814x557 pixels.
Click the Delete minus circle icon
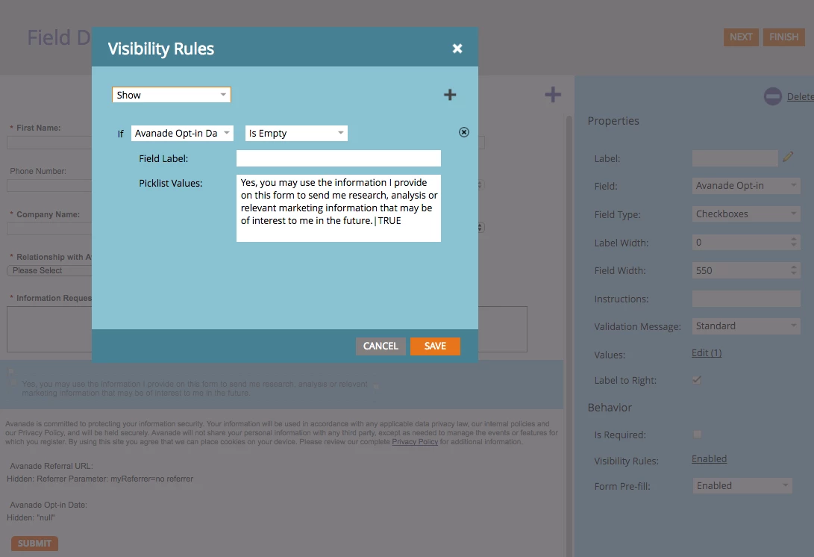[x=772, y=96]
